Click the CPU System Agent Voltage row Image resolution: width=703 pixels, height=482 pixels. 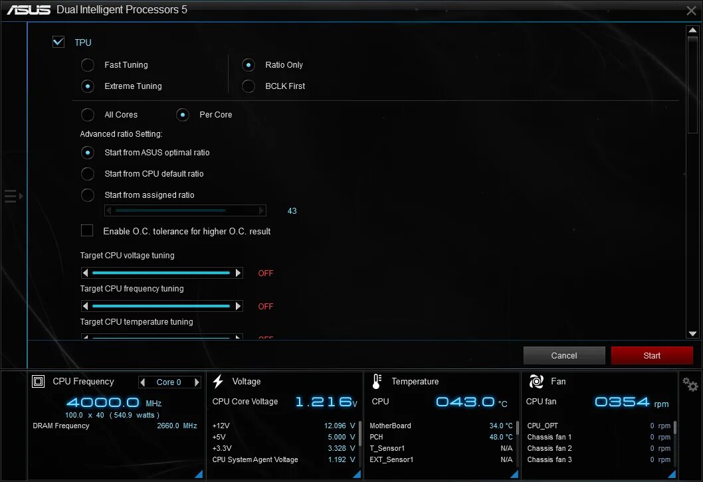pyautogui.click(x=284, y=459)
